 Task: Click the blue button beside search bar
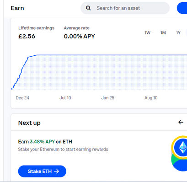point(182,8)
